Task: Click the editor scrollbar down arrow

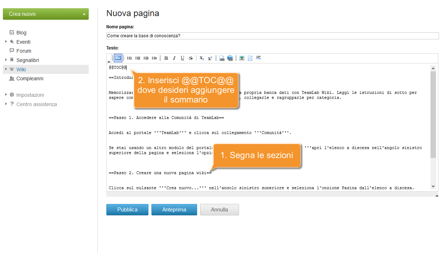Action: click(x=433, y=186)
